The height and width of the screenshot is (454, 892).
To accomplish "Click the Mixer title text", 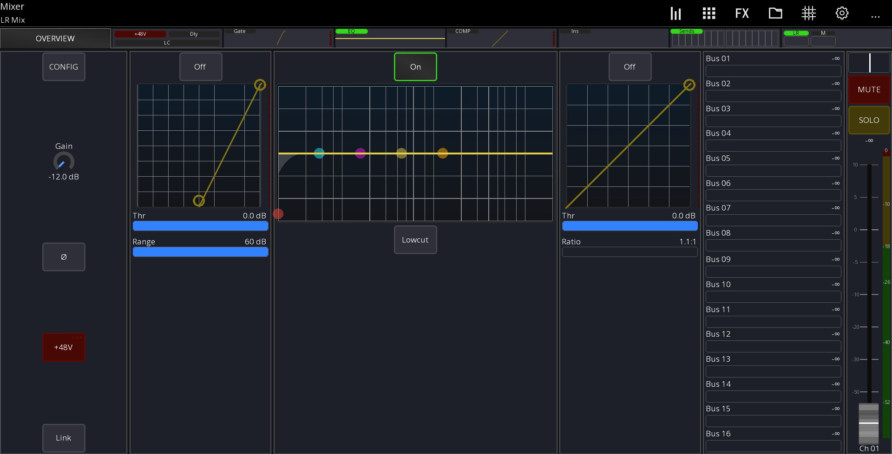I will coord(12,6).
